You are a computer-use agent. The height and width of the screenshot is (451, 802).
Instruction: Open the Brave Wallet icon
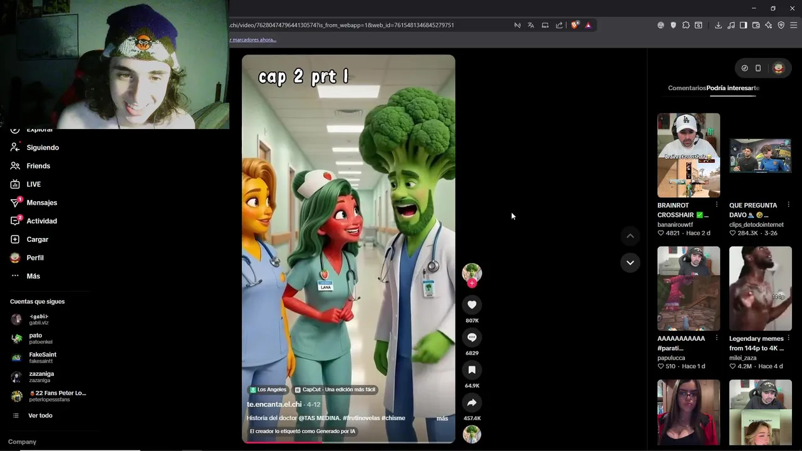click(x=756, y=25)
